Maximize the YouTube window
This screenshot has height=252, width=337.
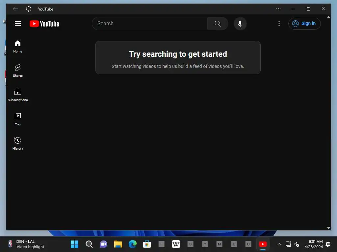pyautogui.click(x=308, y=9)
